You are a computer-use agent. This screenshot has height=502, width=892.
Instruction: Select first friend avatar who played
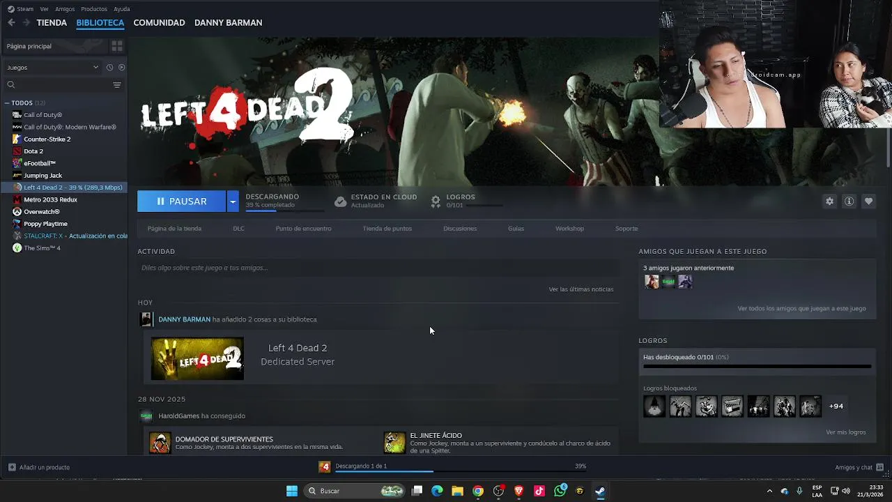click(x=652, y=282)
